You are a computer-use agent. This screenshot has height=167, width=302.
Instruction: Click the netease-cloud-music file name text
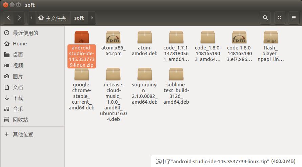tap(113, 102)
